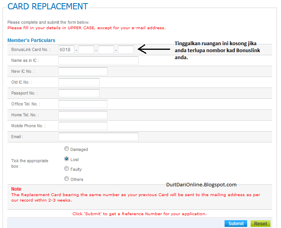
Task: Select the Mobile Phone No. field
Action: pyautogui.click(x=83, y=126)
